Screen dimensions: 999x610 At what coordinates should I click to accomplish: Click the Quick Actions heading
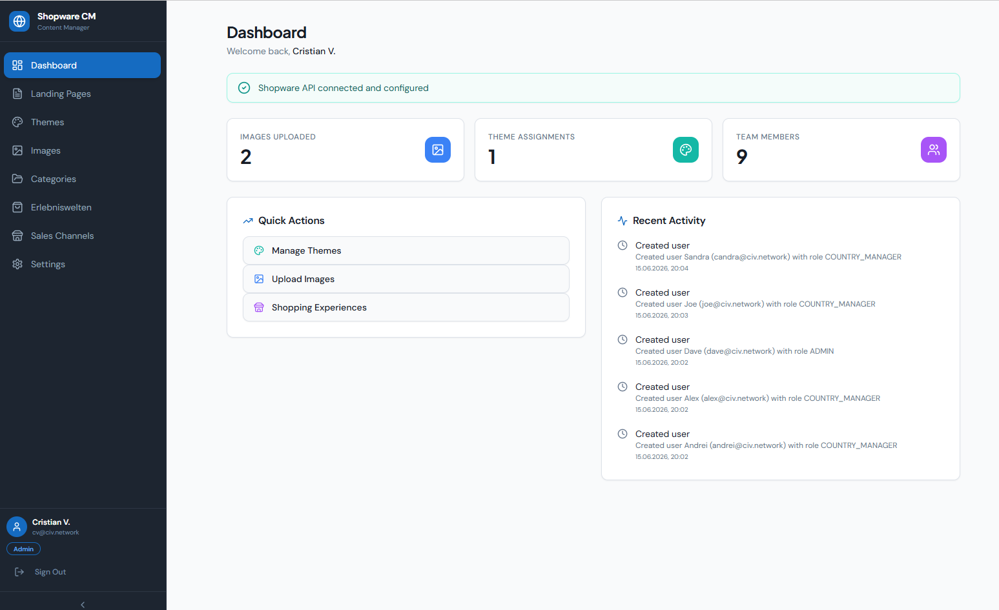(x=291, y=221)
